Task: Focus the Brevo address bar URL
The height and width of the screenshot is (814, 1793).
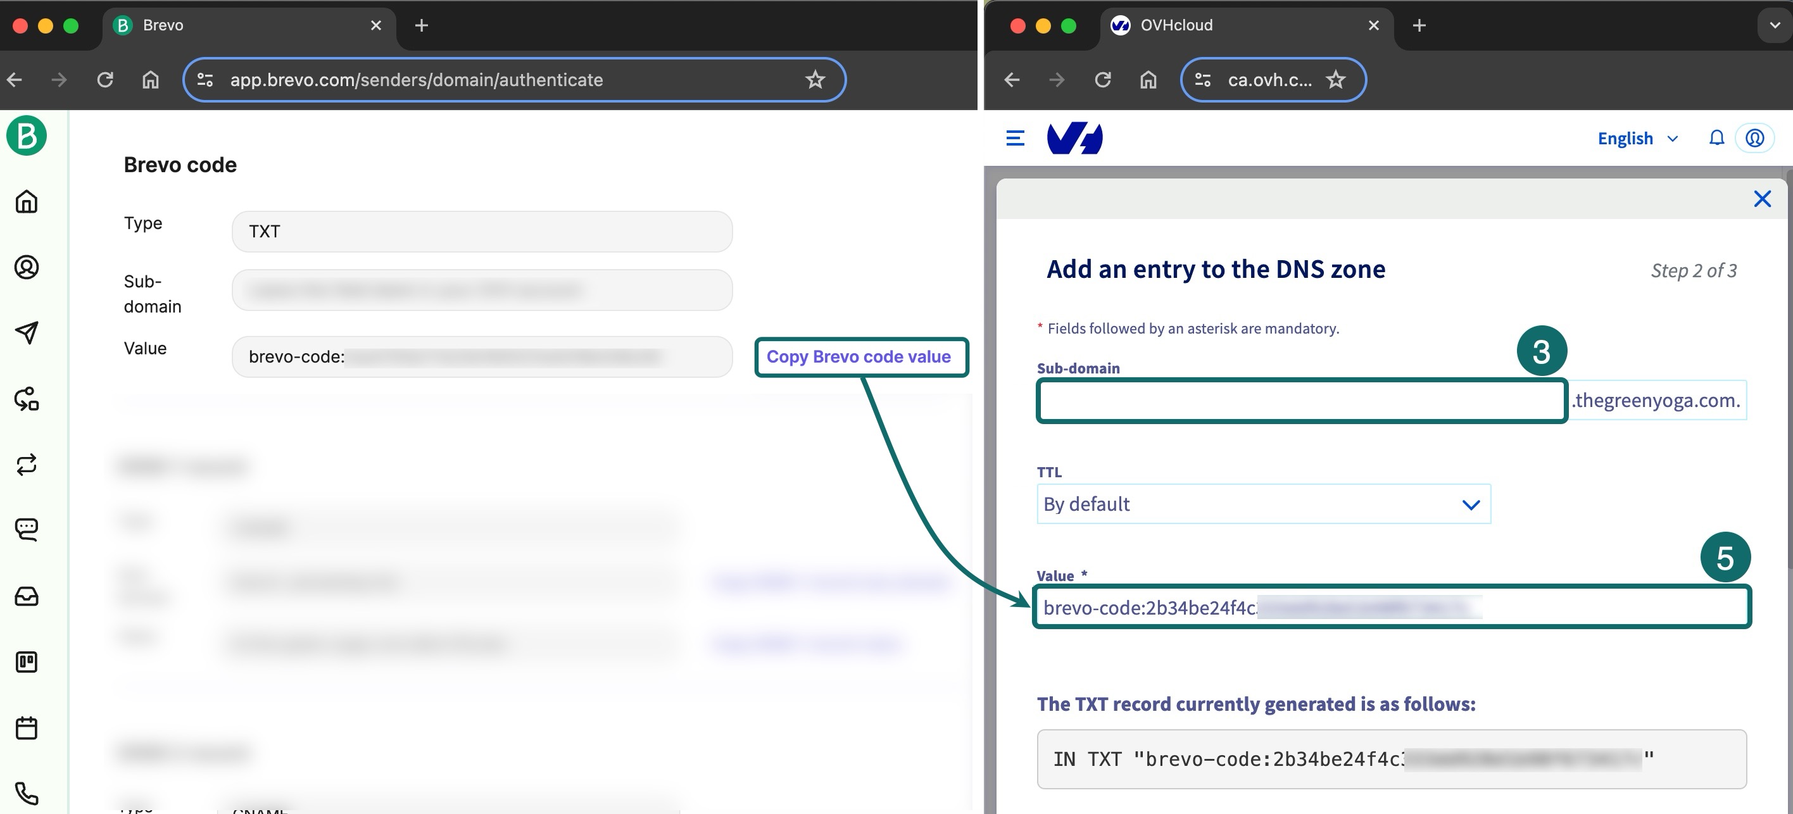Action: [x=416, y=80]
